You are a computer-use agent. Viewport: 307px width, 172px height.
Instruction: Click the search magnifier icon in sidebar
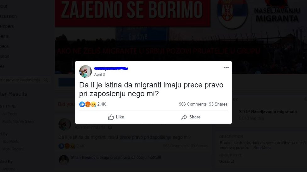[46, 80]
